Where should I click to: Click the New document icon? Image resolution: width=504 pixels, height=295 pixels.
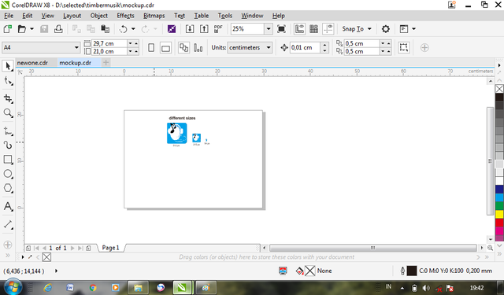point(8,29)
